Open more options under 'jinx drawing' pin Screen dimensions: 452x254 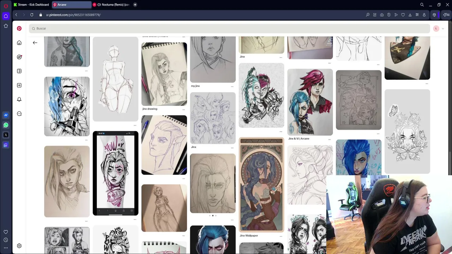[x=184, y=109]
